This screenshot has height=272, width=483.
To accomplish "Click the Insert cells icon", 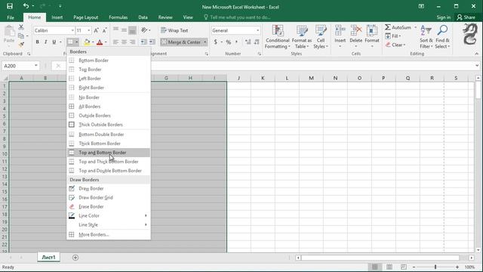I will pos(340,31).
